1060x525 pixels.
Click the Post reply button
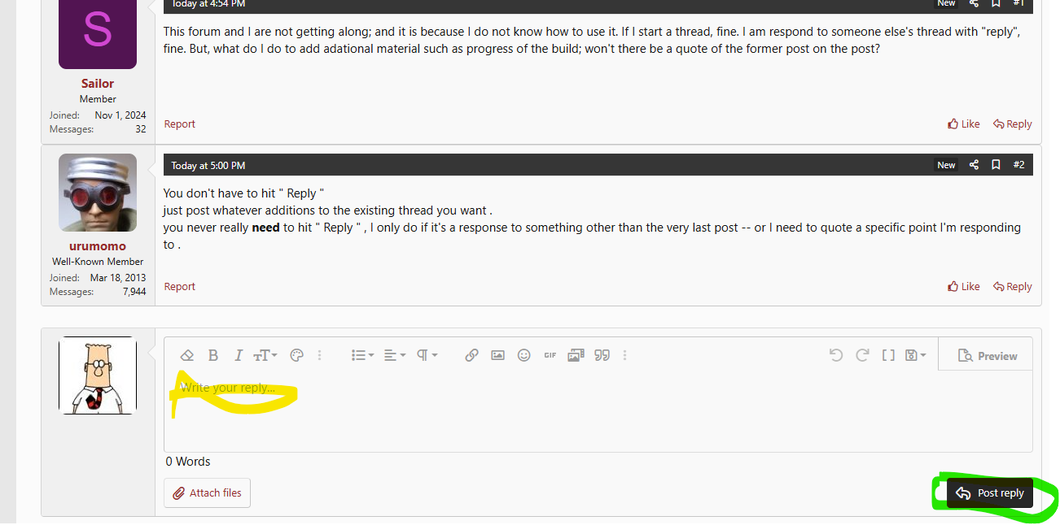click(x=990, y=493)
